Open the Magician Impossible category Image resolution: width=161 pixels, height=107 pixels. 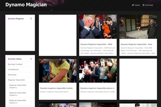[16, 80]
